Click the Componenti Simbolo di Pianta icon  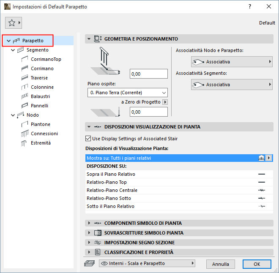98,223
